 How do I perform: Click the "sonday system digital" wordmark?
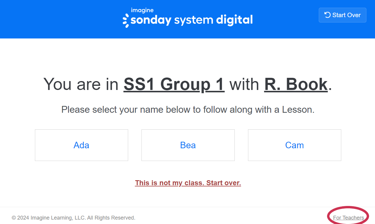[x=191, y=20]
